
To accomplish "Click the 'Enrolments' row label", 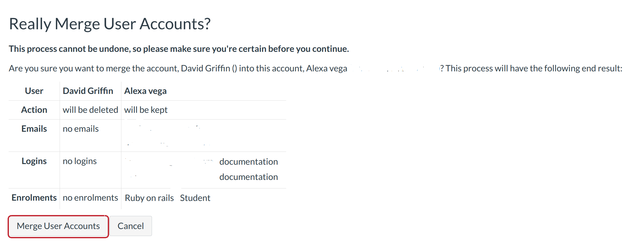I will (x=34, y=198).
